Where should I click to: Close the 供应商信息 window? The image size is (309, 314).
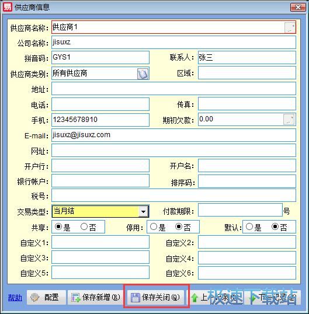[298, 8]
